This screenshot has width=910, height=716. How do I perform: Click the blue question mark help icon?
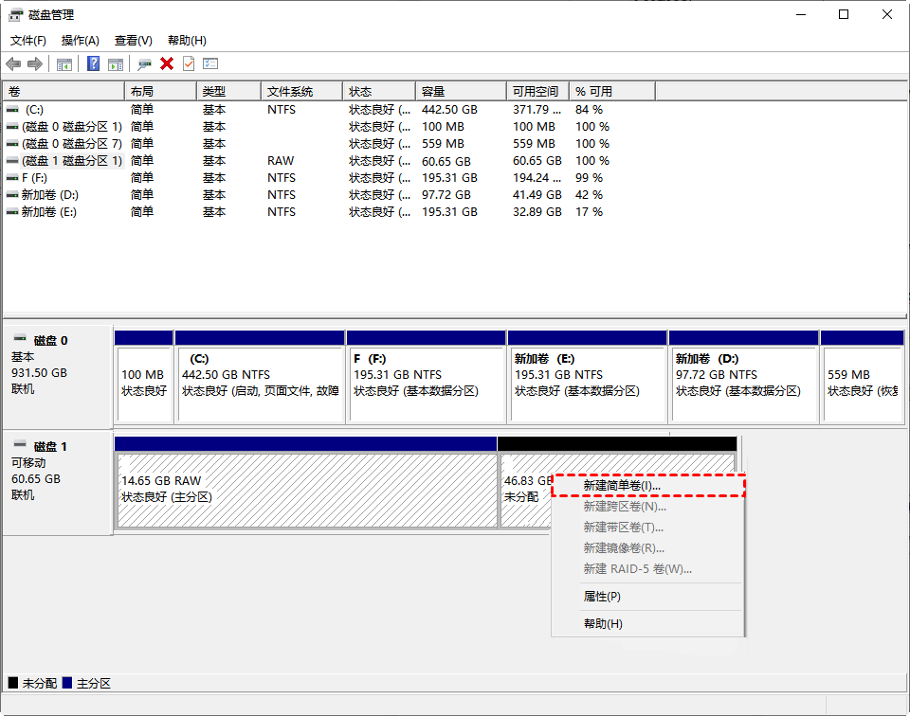tap(94, 63)
